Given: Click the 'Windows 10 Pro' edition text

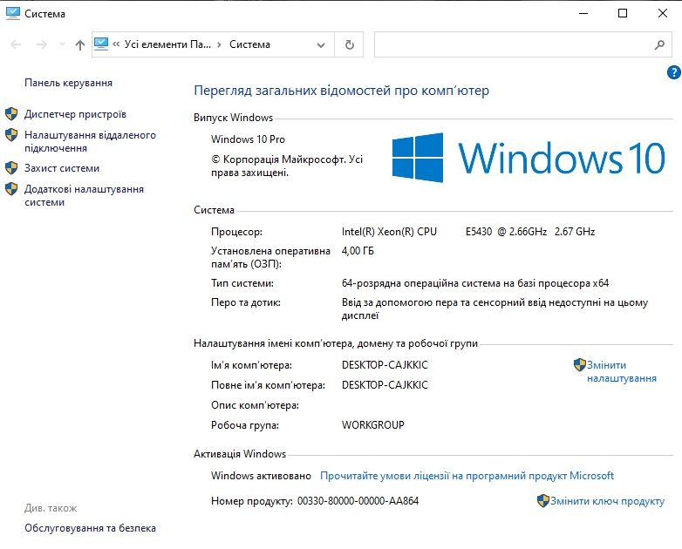Looking at the screenshot, I should click(248, 139).
